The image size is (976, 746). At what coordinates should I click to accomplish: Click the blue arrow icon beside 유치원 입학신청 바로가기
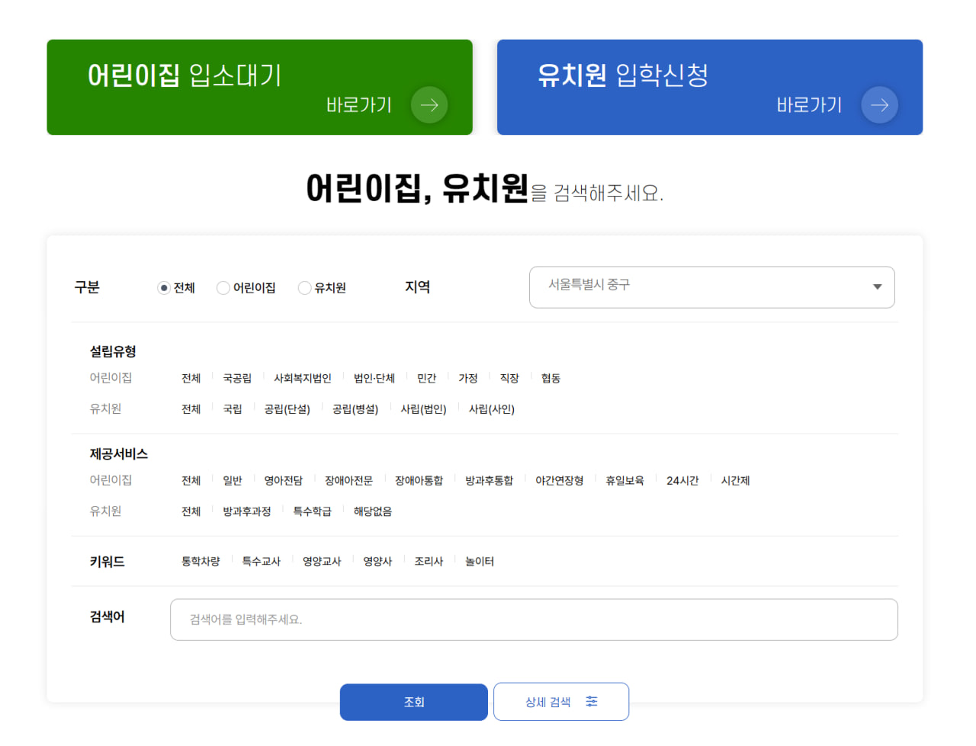coord(879,105)
